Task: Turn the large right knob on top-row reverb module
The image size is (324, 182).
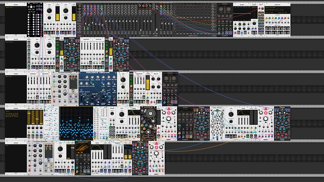Action: (228, 9)
